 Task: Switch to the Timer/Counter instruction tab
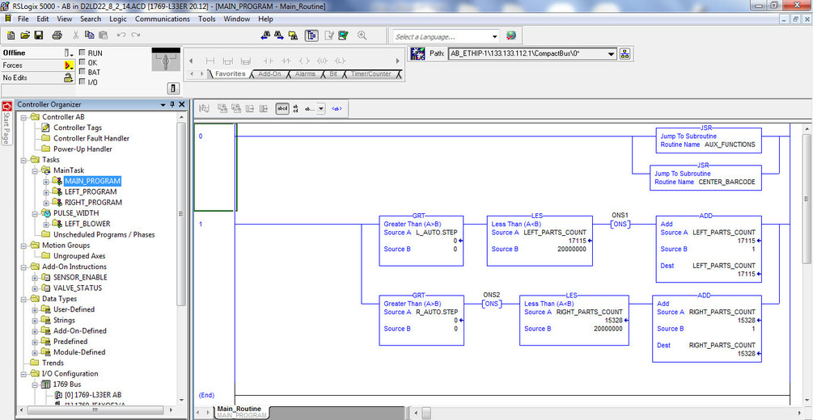[x=371, y=74]
